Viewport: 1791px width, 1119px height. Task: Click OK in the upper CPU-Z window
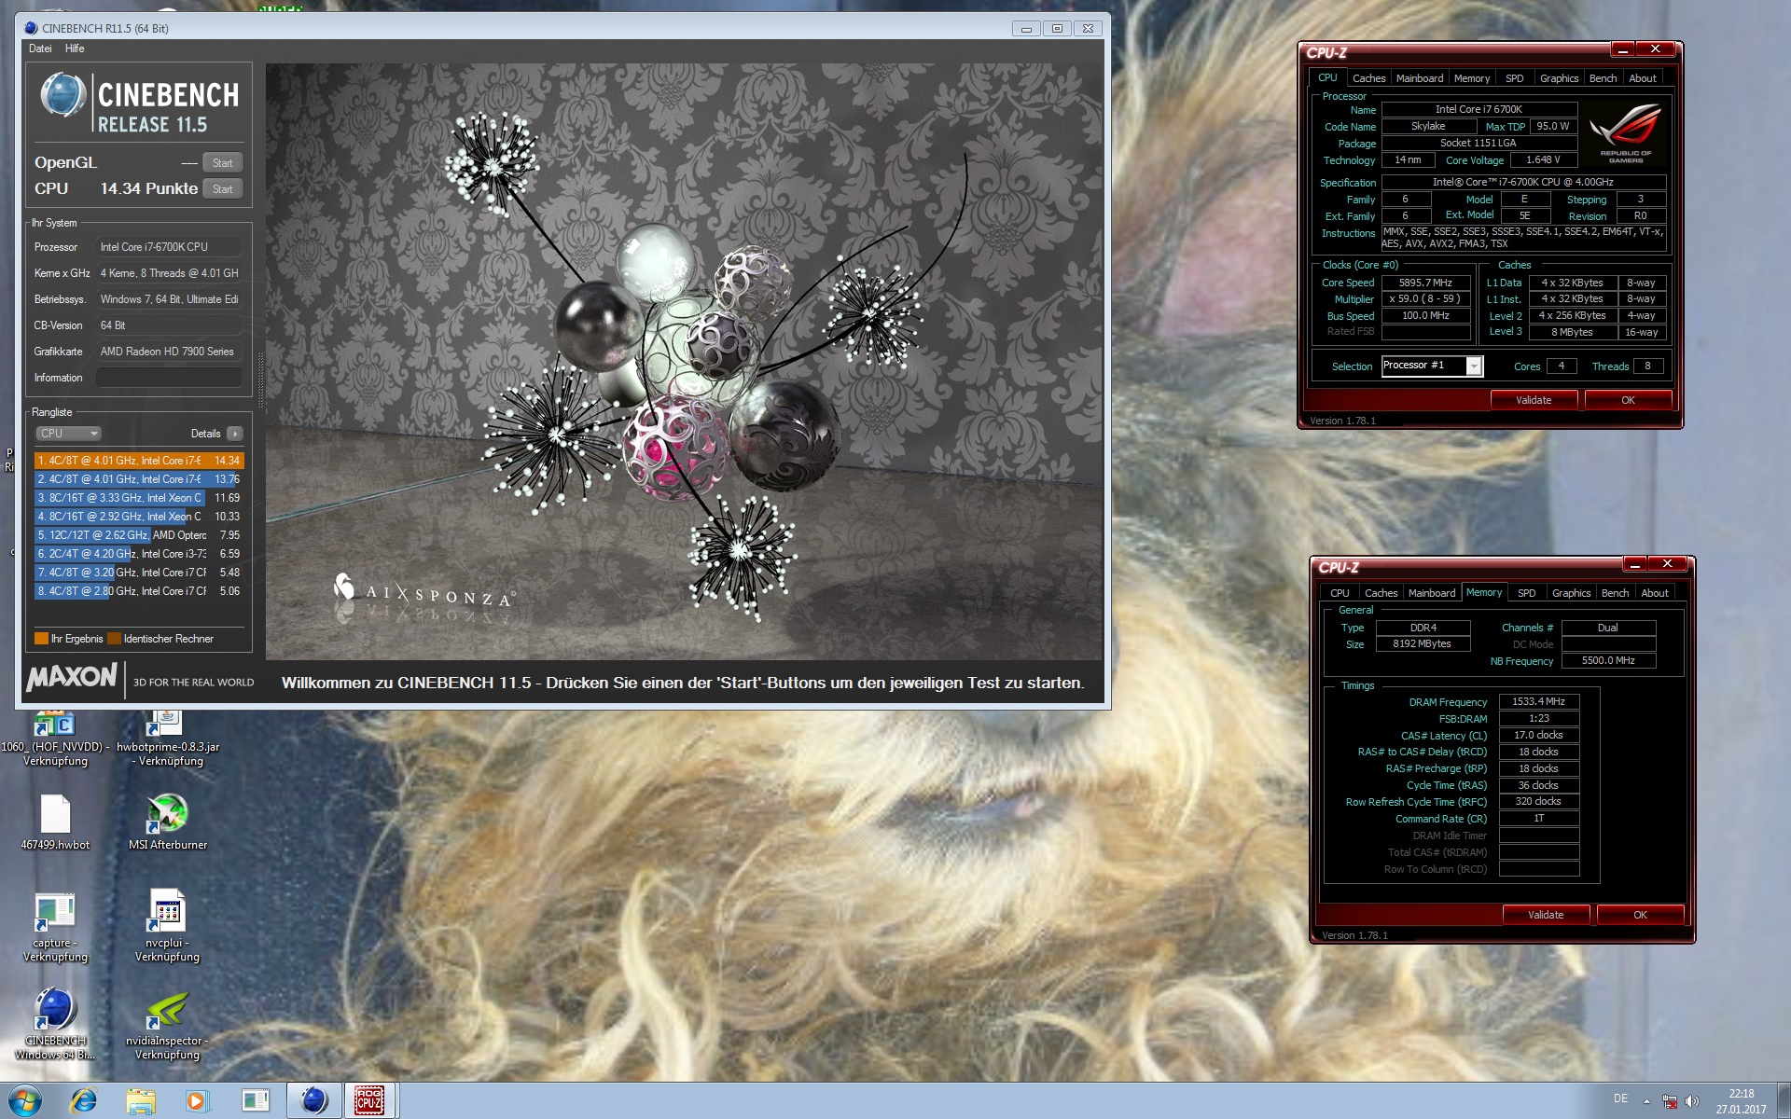[1628, 400]
